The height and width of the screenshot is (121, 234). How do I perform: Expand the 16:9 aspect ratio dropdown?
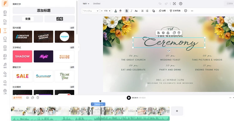point(86,3)
